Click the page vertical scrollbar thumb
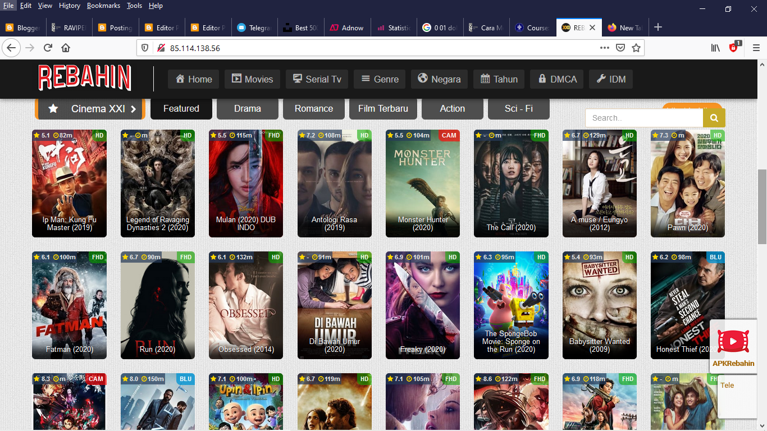 762,206
